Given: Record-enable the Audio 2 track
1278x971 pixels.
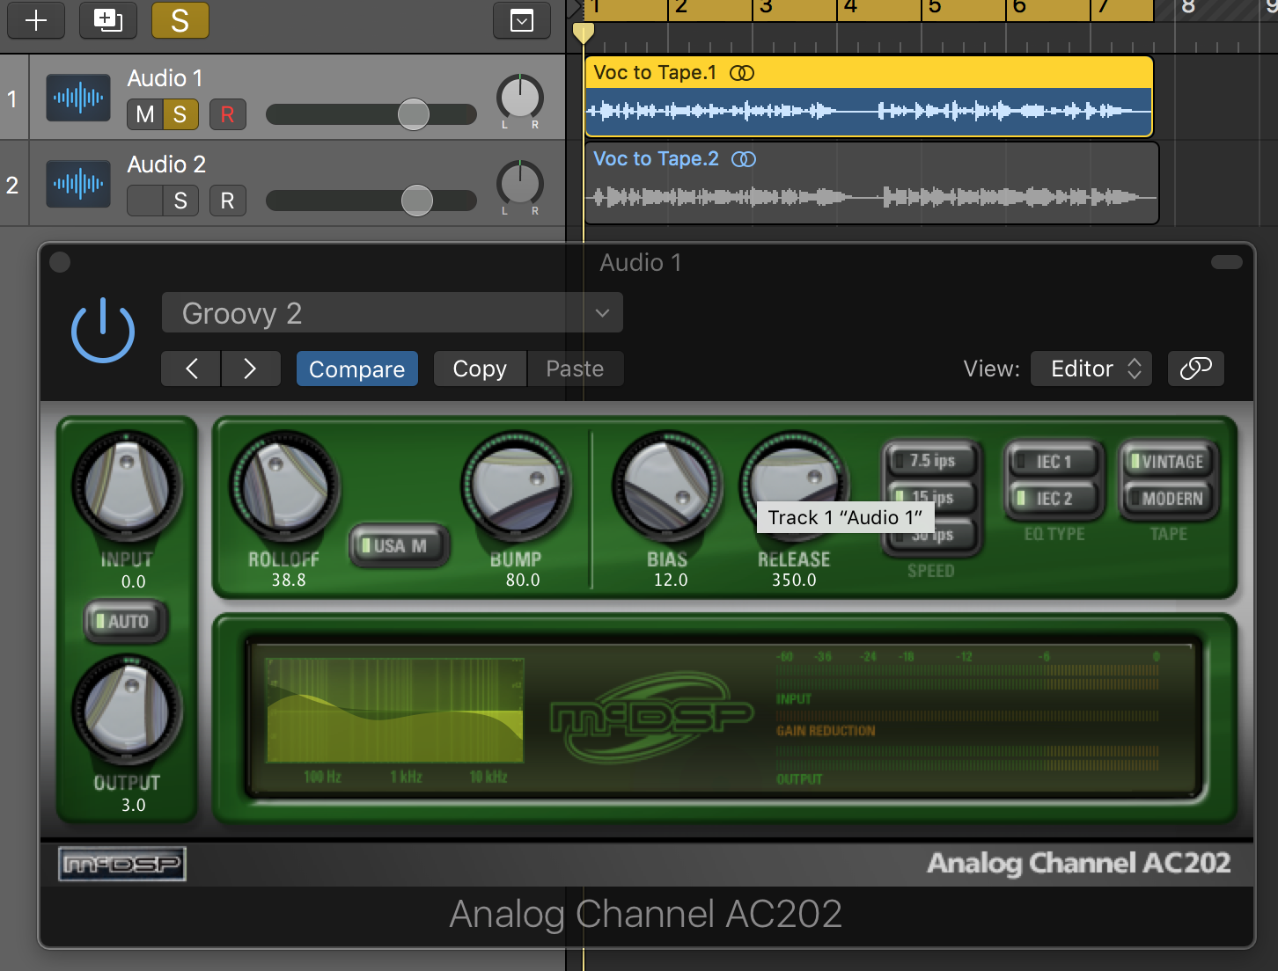Looking at the screenshot, I should point(228,201).
